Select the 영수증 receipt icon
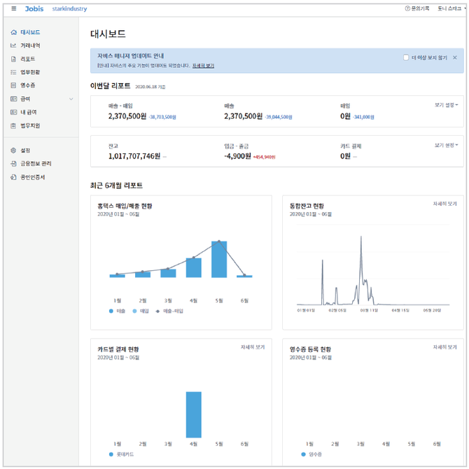Viewport: 469px width, 469px height. click(x=13, y=85)
